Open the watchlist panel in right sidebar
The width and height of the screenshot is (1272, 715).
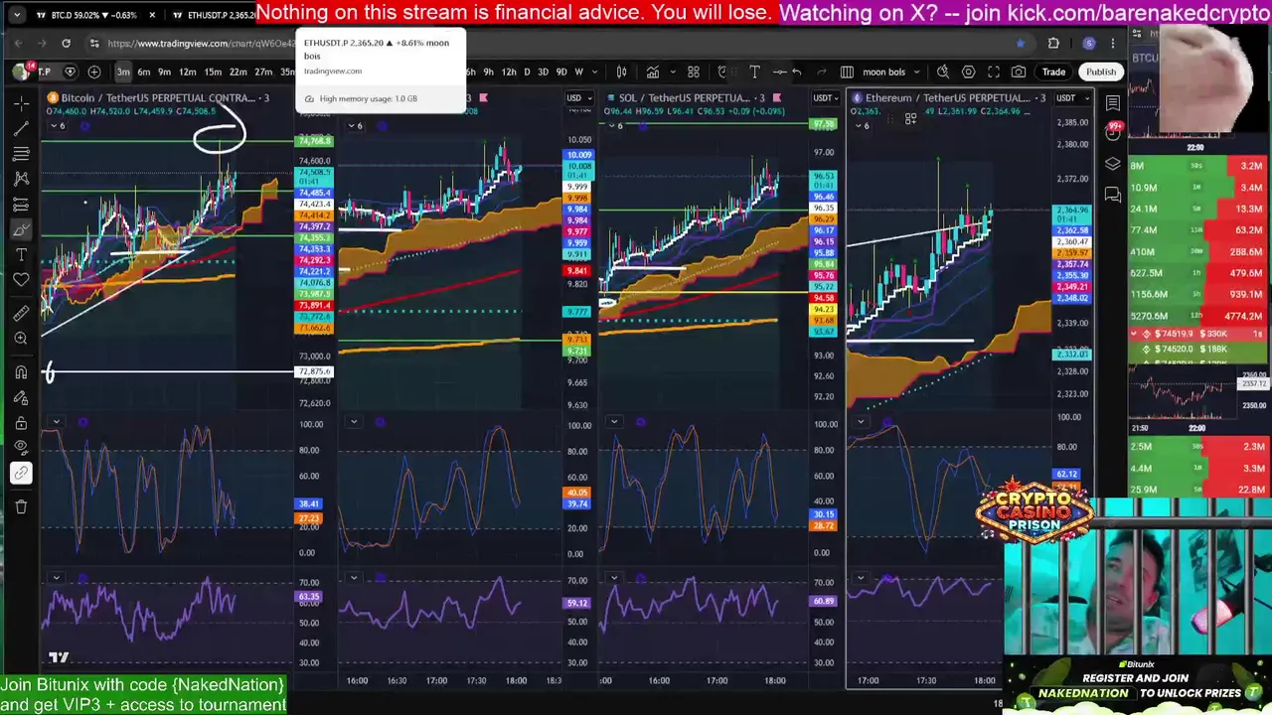(1113, 103)
